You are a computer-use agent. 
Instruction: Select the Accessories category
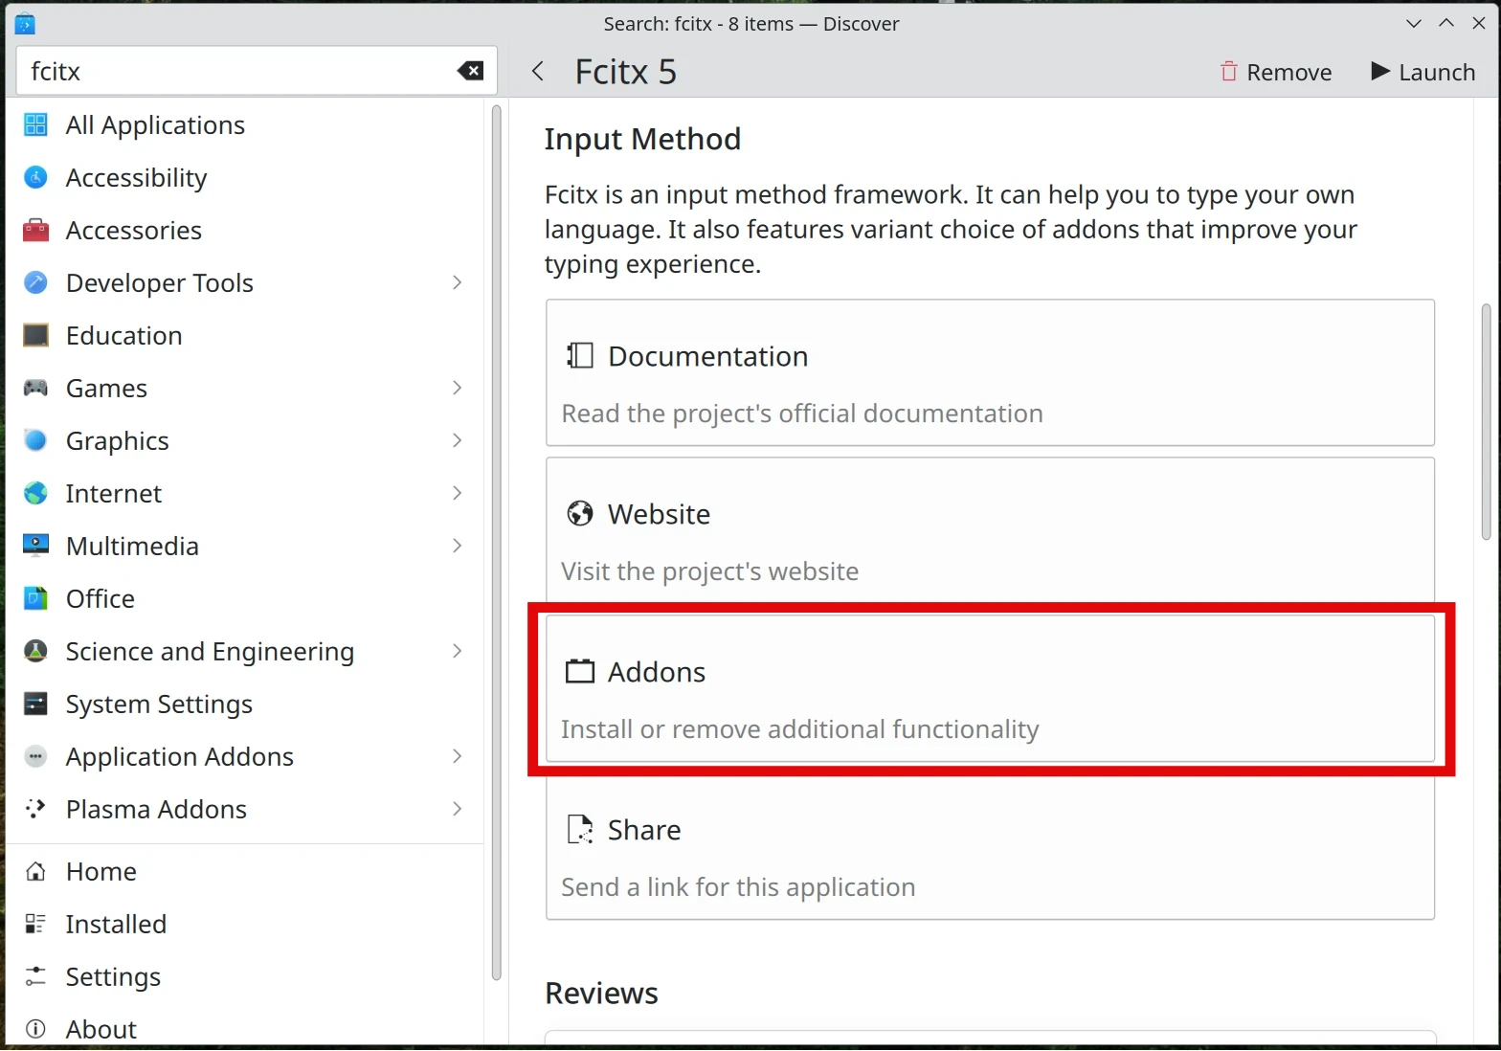click(244, 230)
